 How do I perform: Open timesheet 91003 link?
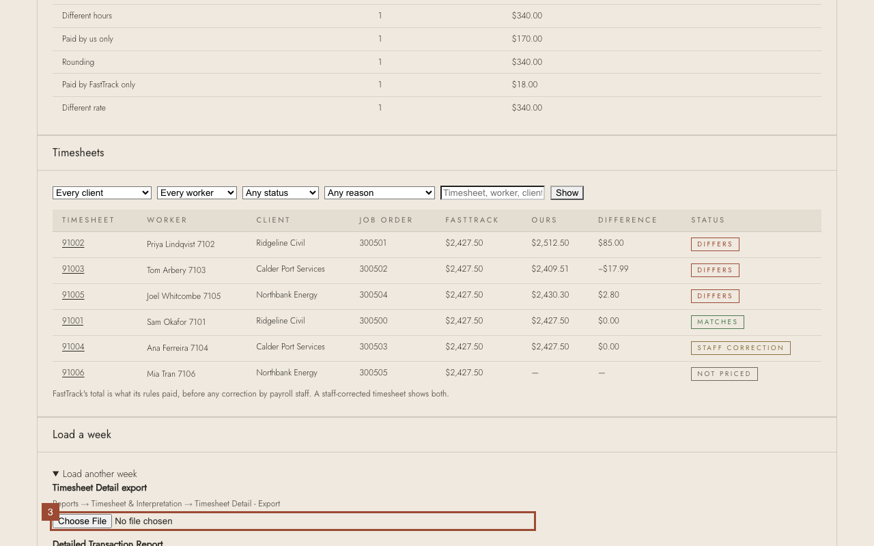[73, 269]
